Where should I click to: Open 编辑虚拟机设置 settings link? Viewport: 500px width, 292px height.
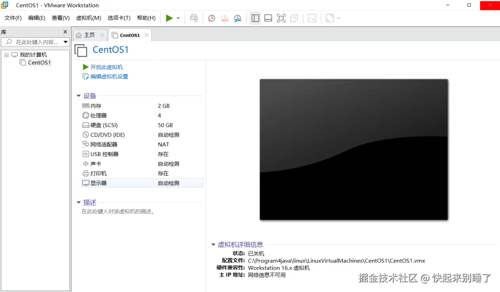[x=108, y=76]
